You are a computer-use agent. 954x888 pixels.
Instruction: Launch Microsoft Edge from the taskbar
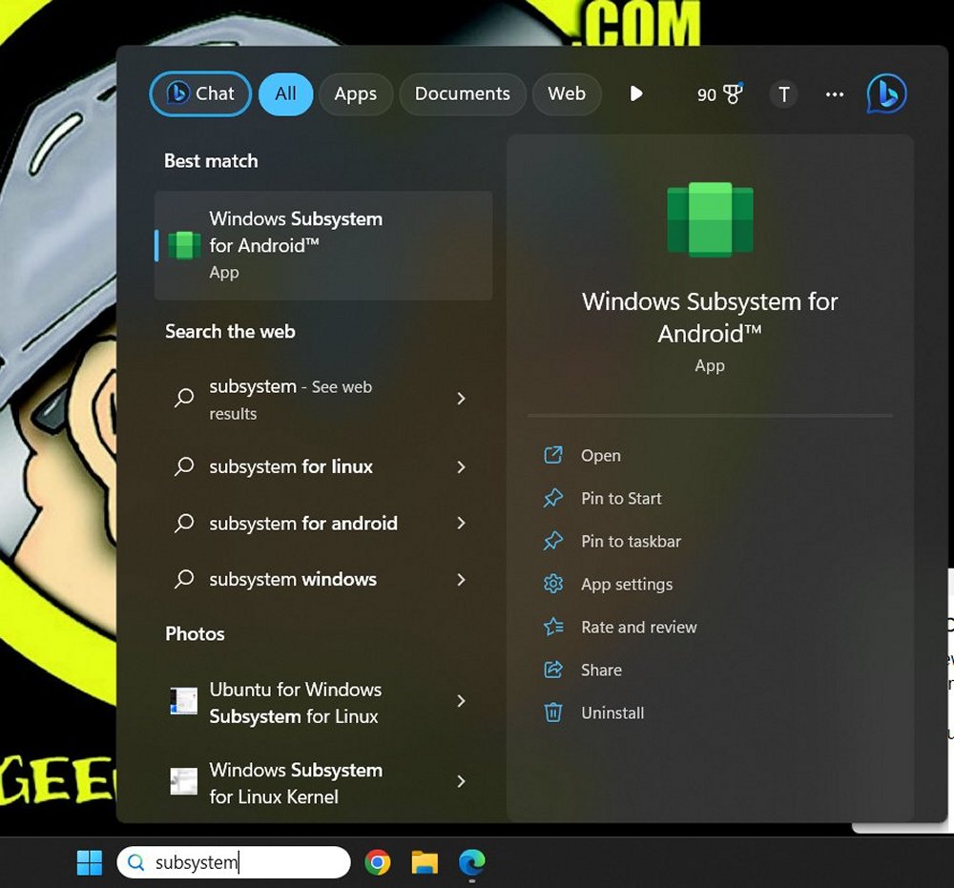pyautogui.click(x=473, y=861)
